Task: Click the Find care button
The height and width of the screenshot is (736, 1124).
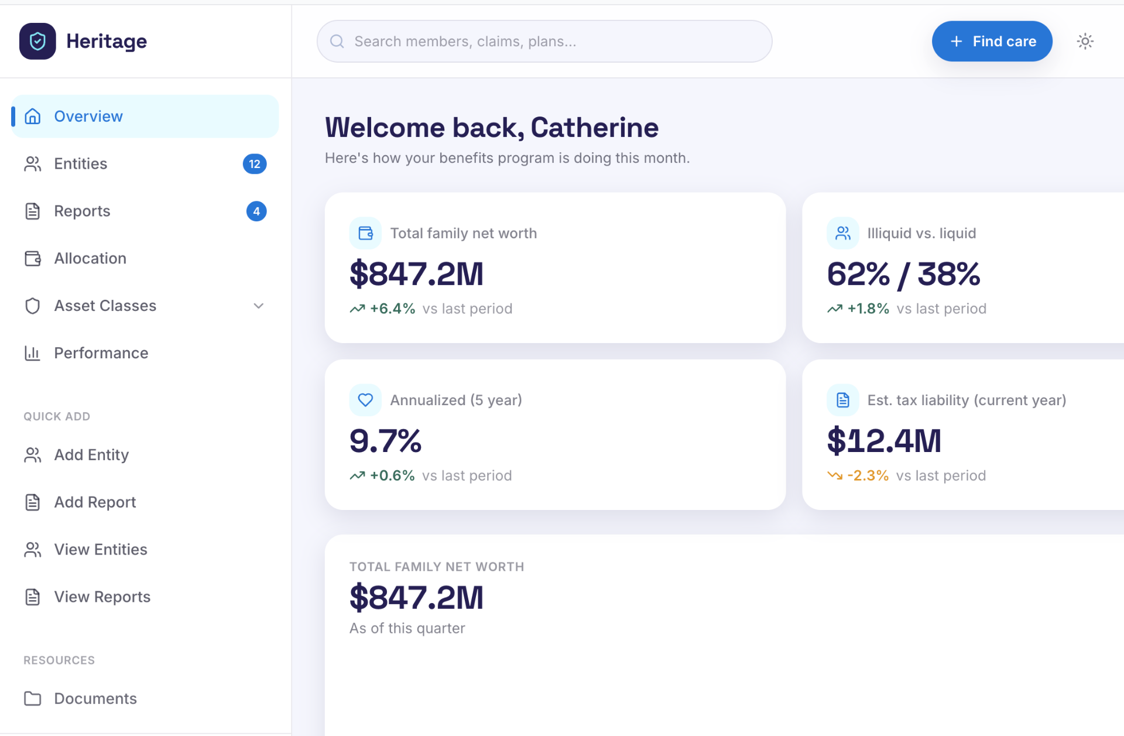Action: 992,42
